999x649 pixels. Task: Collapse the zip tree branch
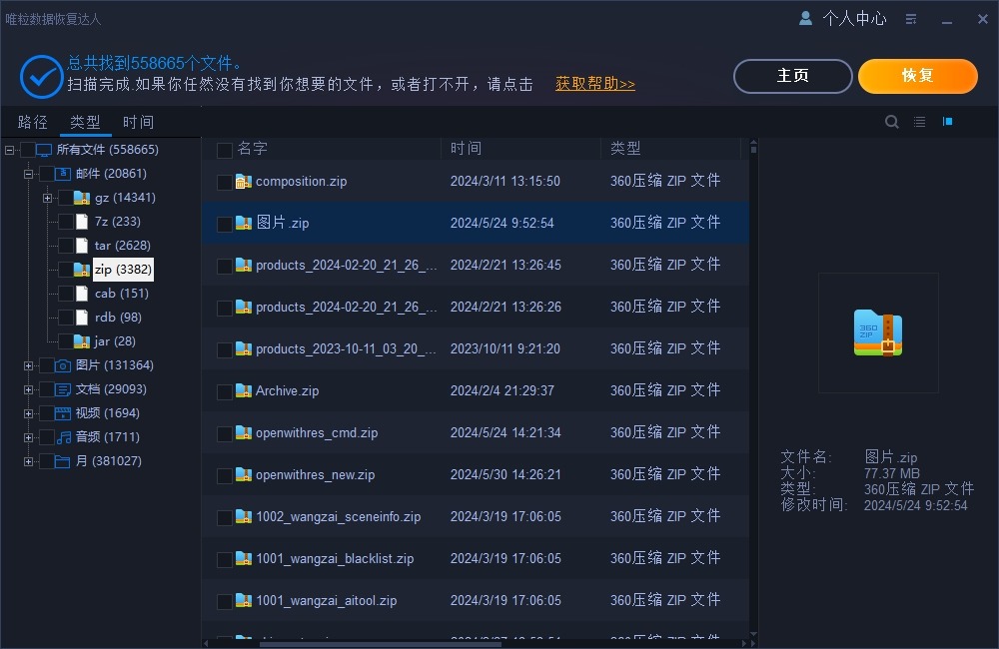pyautogui.click(x=47, y=269)
